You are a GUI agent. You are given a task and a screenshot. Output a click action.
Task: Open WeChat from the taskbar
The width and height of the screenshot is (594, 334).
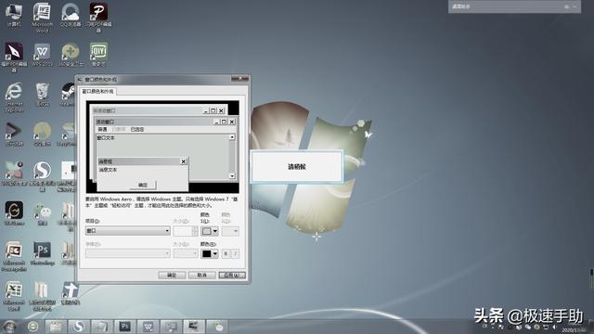tap(217, 327)
